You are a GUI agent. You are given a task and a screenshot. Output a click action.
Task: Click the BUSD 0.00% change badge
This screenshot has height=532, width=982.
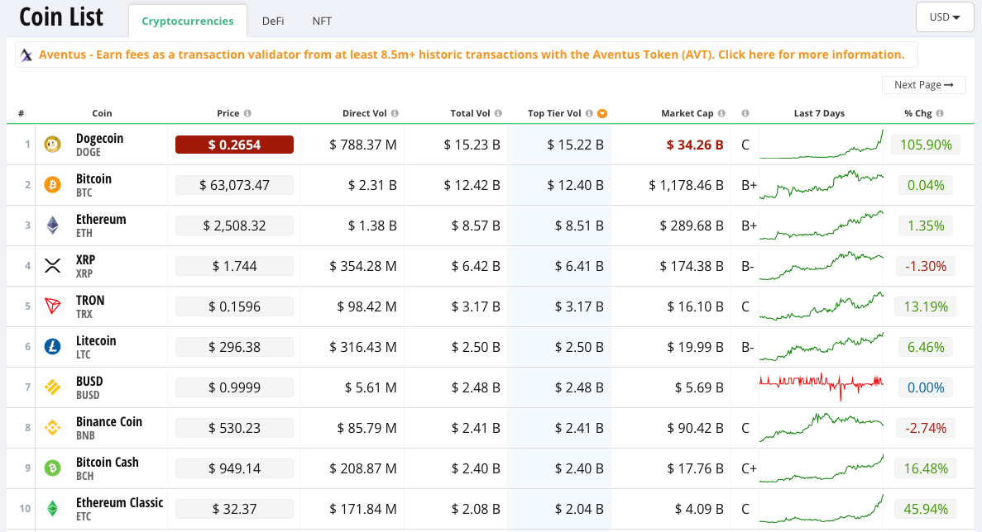coord(926,387)
